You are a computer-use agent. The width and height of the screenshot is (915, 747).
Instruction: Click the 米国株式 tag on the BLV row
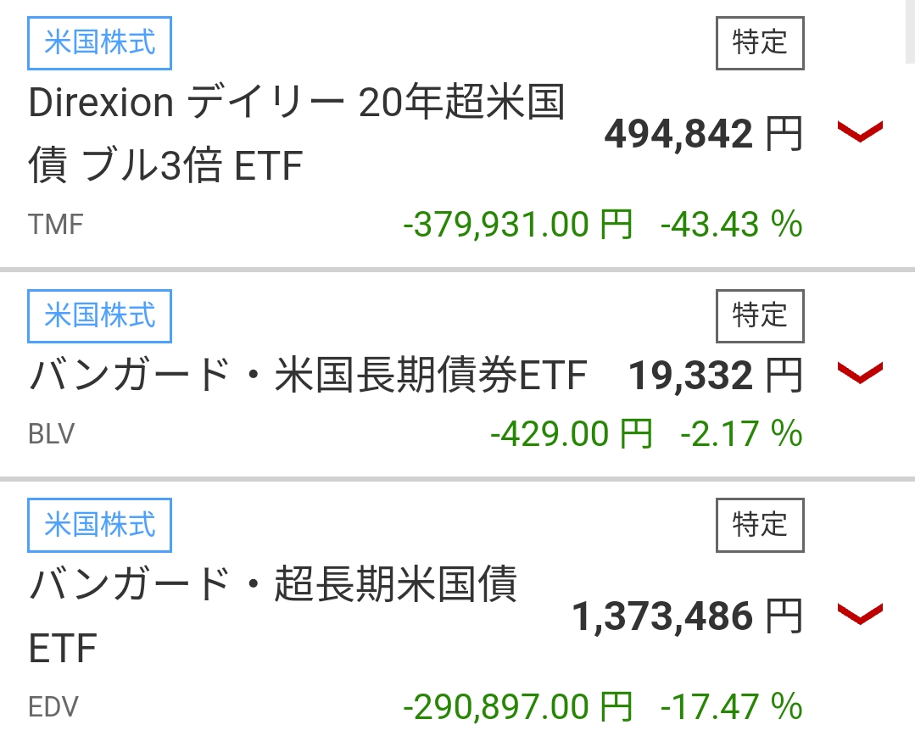pos(100,315)
